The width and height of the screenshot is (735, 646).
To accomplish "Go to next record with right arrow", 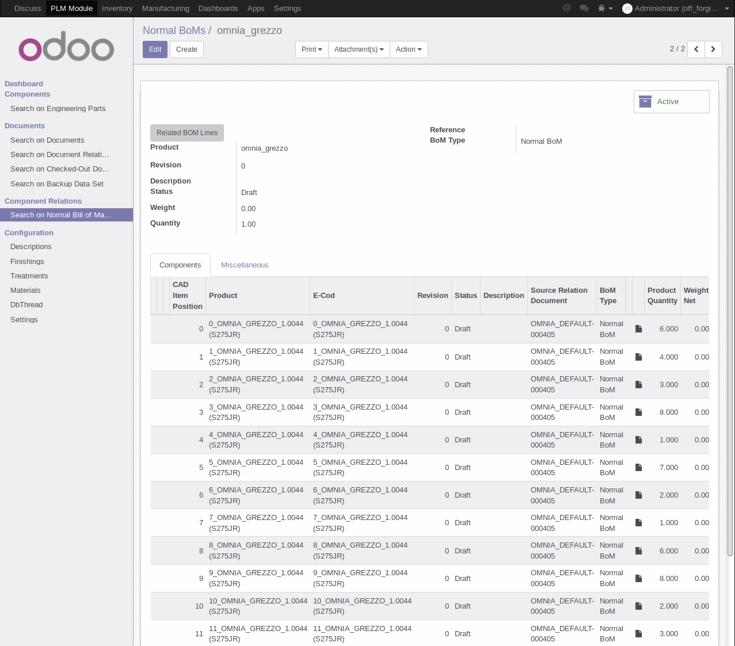I will click(713, 49).
